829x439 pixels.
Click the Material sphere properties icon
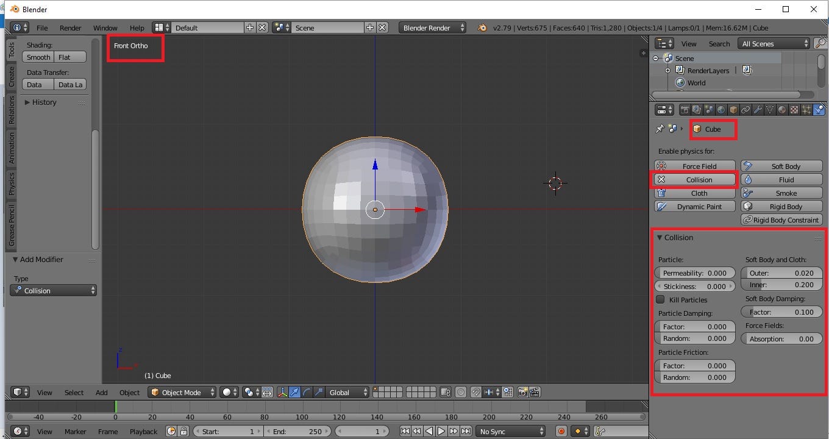coord(781,109)
